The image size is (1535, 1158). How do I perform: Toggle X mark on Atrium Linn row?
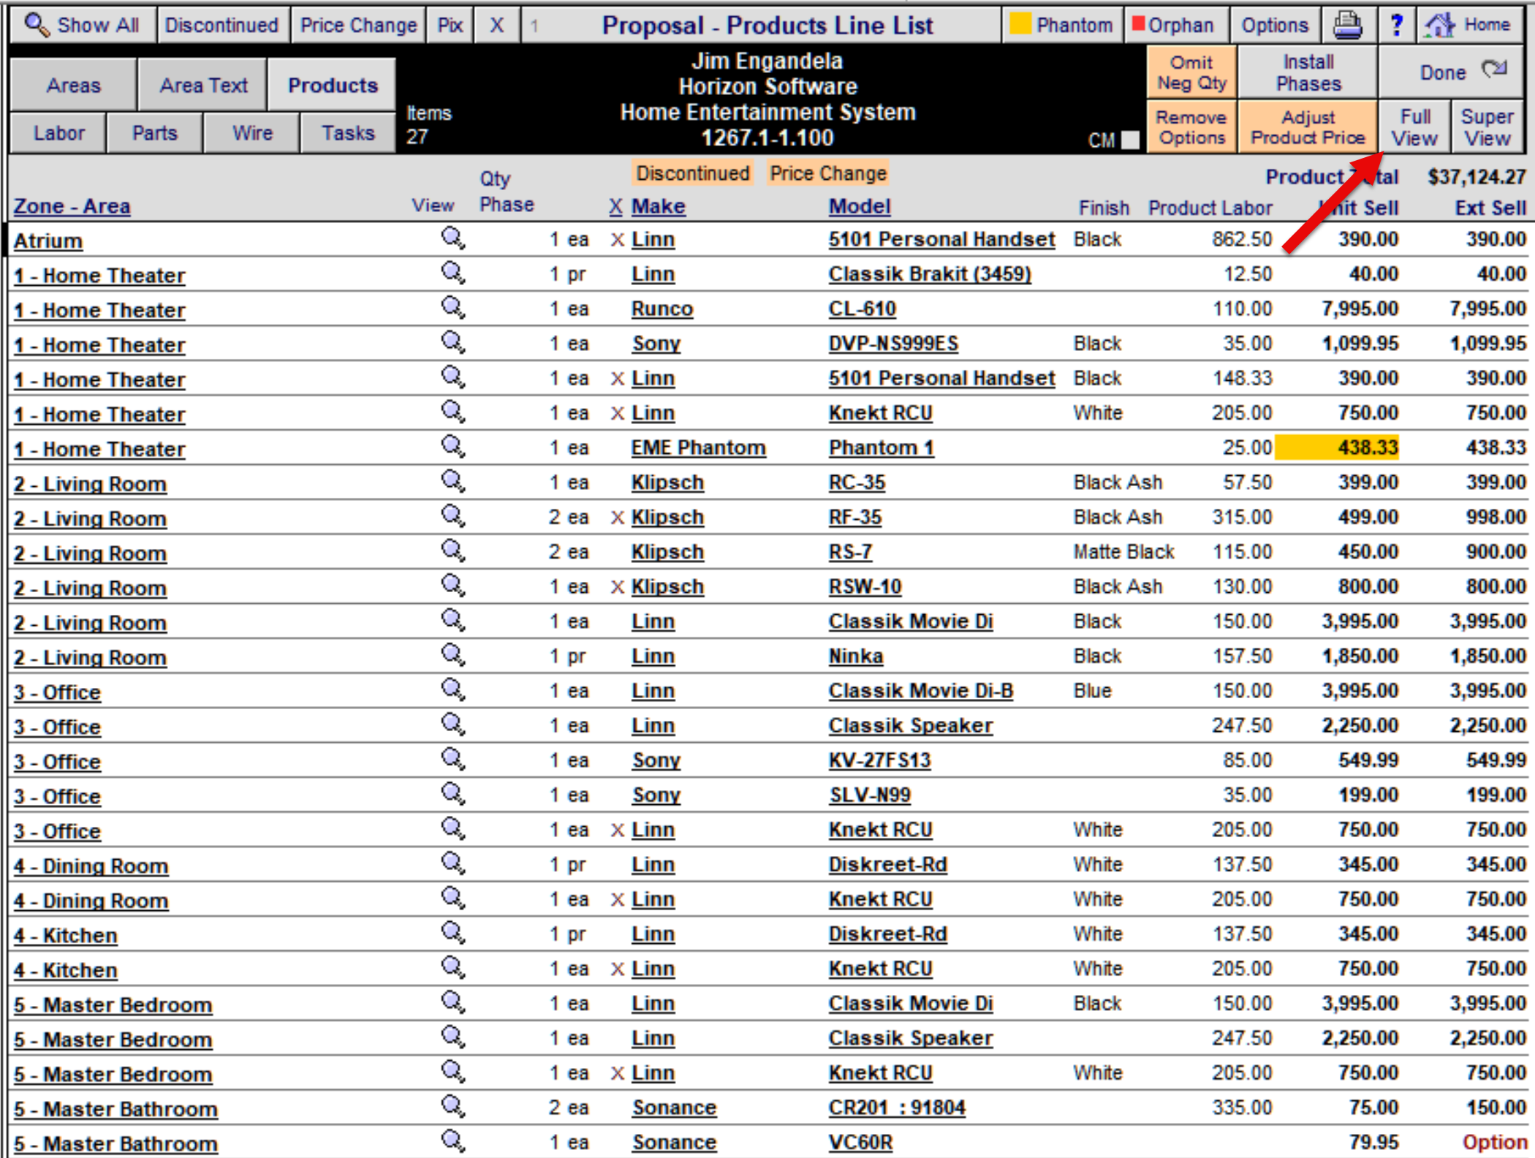pyautogui.click(x=617, y=240)
